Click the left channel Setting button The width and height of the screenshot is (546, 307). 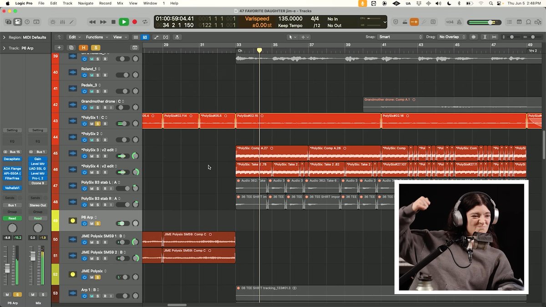(x=12, y=130)
